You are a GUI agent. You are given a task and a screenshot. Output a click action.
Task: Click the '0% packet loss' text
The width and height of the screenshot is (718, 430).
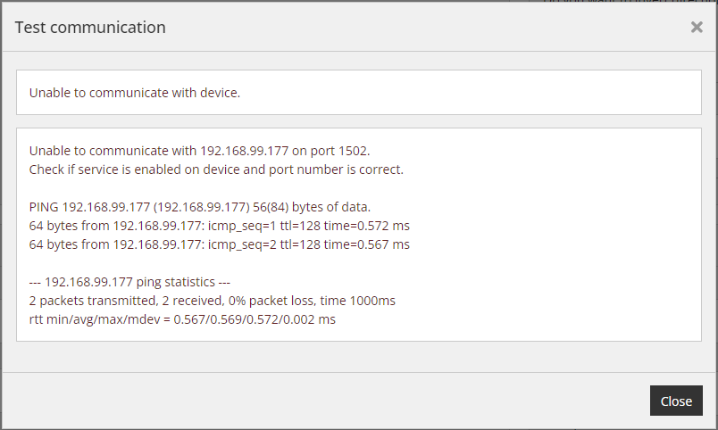[271, 301]
